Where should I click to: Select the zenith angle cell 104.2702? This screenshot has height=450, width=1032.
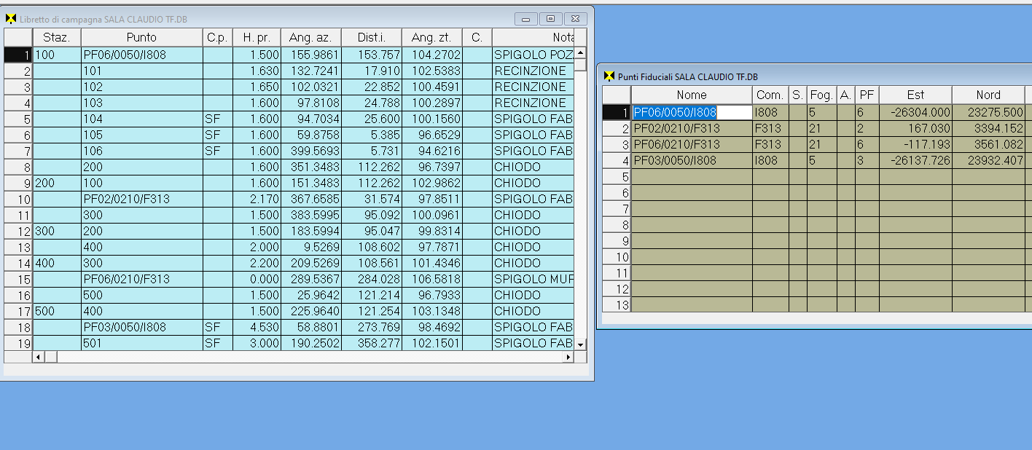pos(431,55)
